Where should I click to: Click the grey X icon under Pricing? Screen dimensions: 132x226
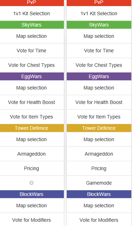(x=31, y=183)
